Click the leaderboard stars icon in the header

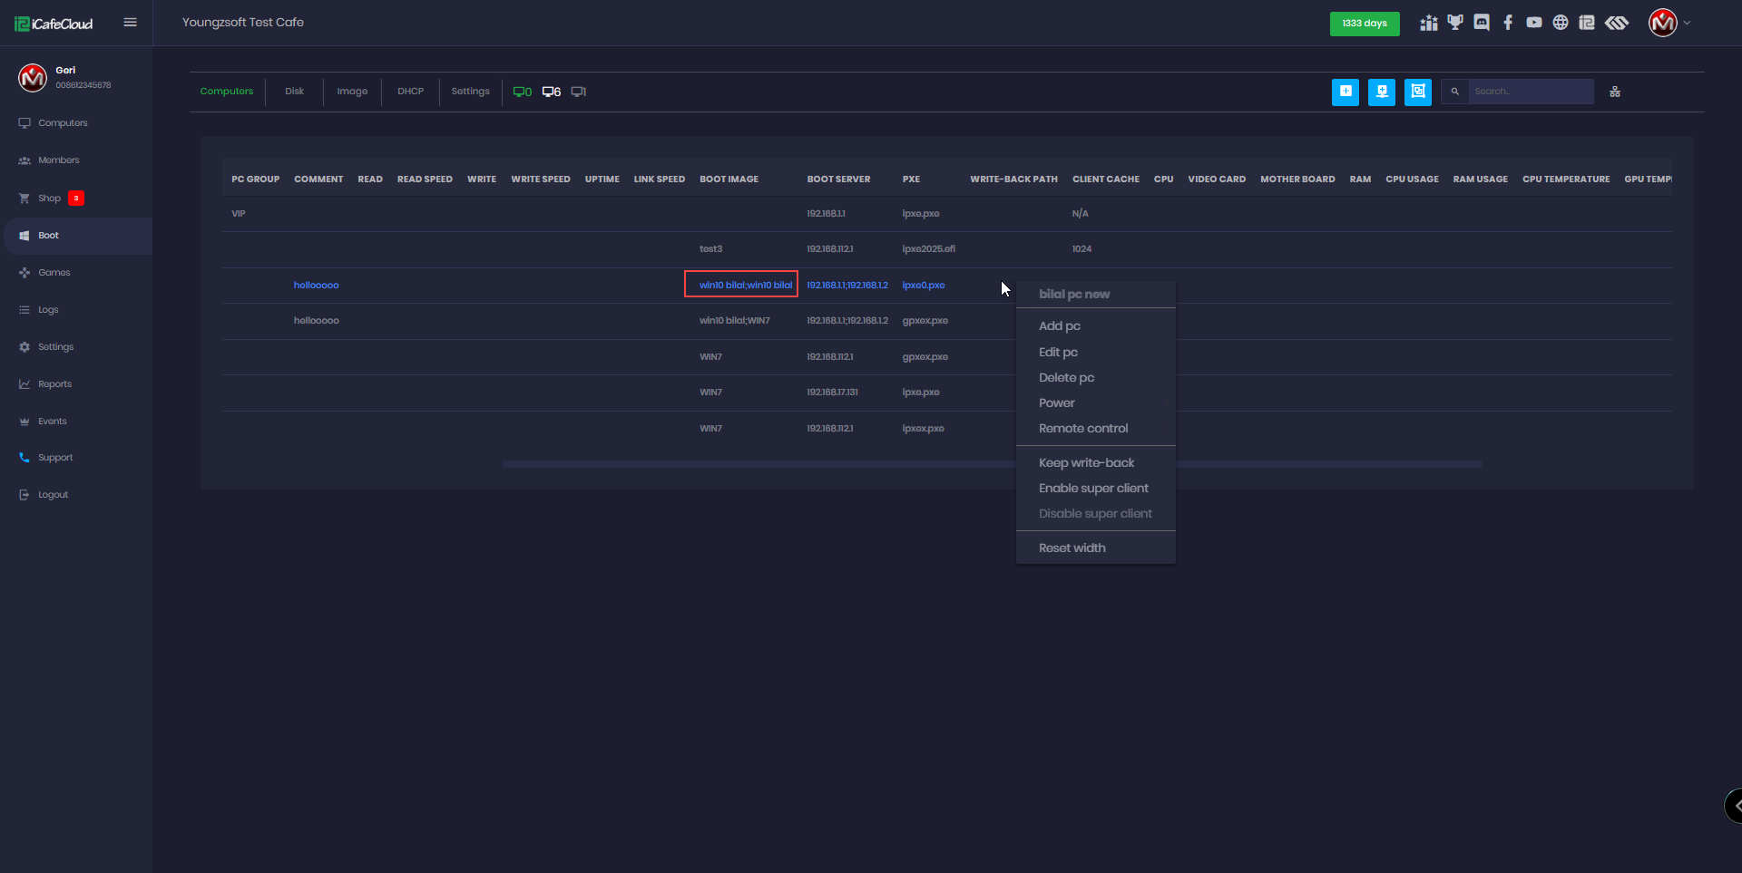(1428, 23)
